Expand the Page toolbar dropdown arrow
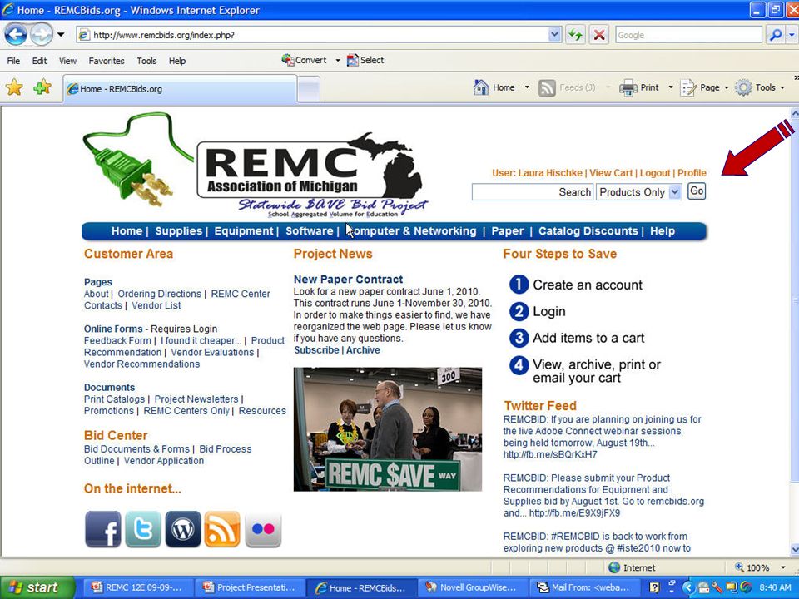 (727, 87)
